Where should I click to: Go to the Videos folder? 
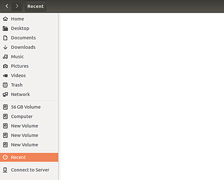pyautogui.click(x=29, y=76)
